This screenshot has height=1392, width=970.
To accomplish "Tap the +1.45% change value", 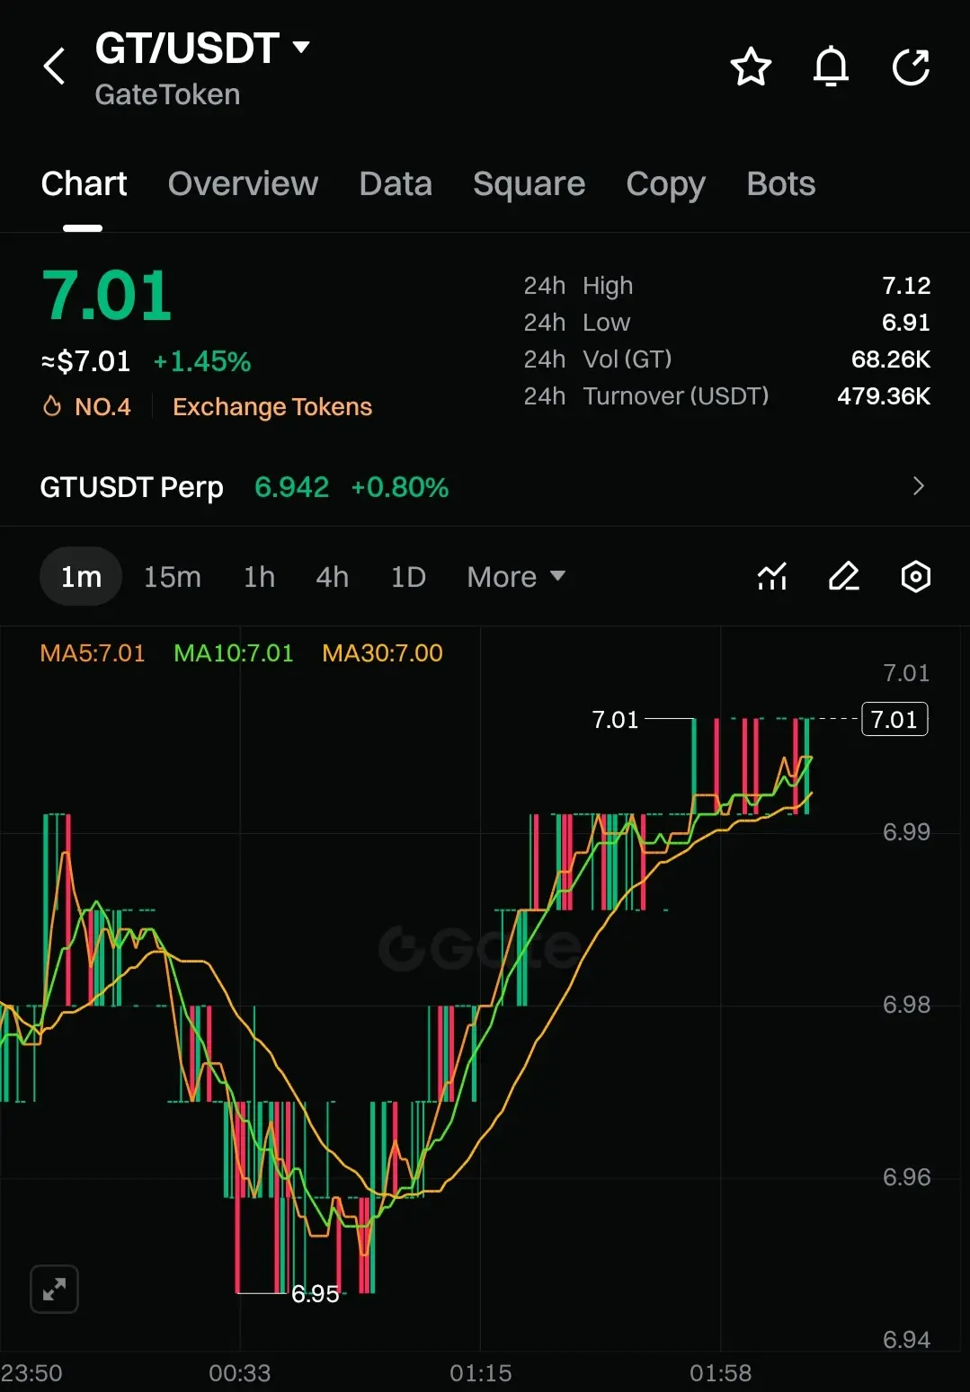I will click(x=202, y=361).
